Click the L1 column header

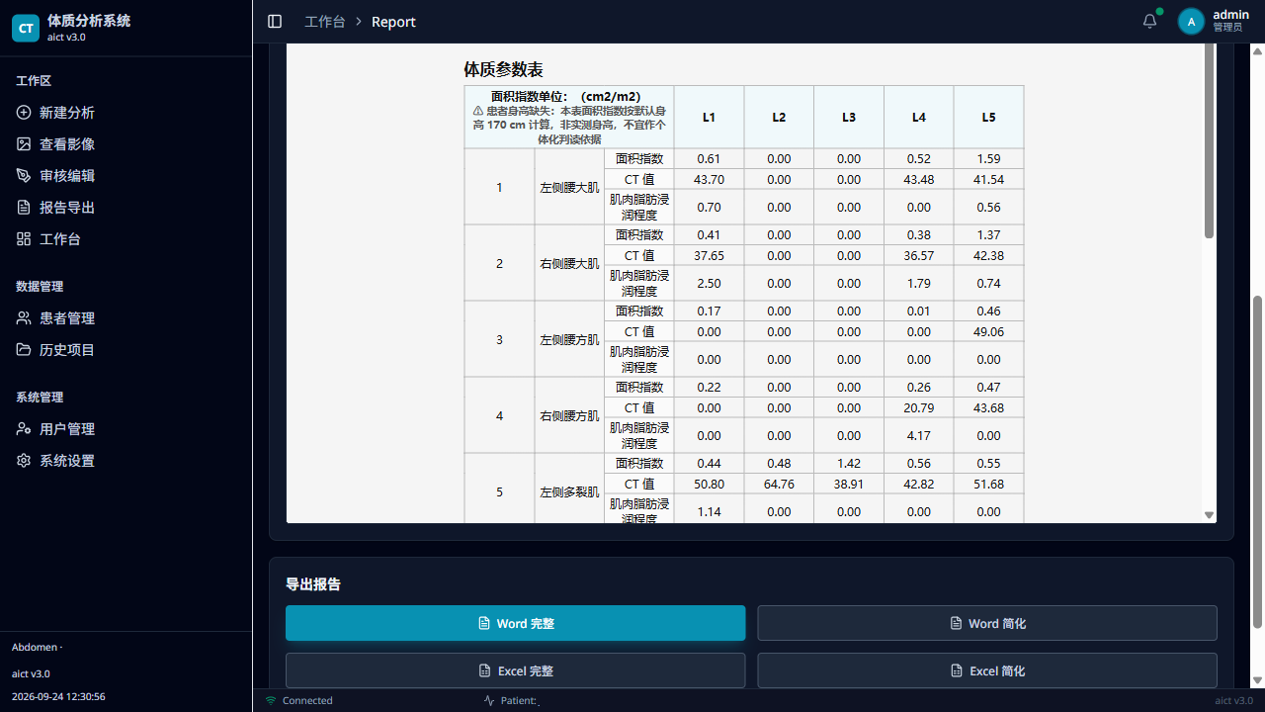point(709,118)
